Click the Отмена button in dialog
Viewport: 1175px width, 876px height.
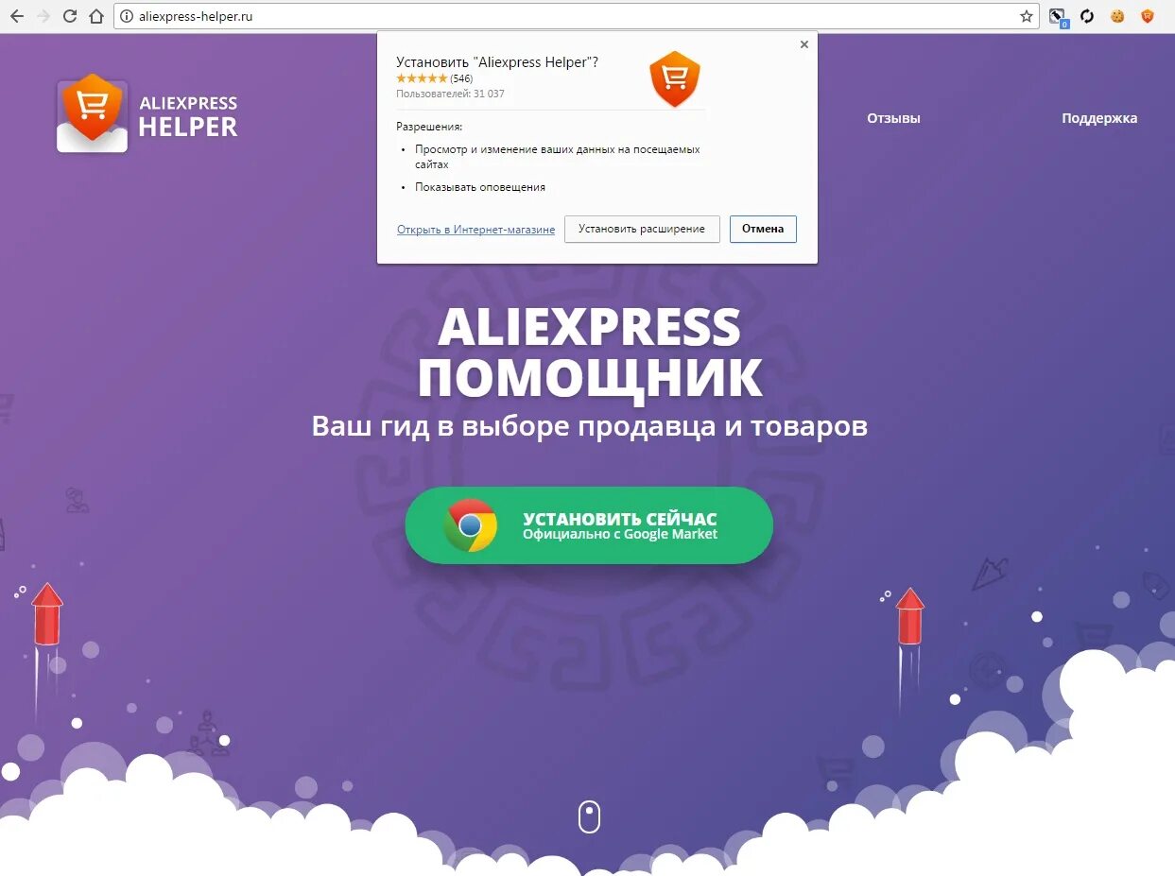tap(763, 229)
